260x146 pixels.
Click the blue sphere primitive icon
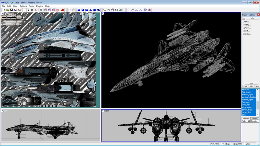pyautogui.click(x=83, y=10)
